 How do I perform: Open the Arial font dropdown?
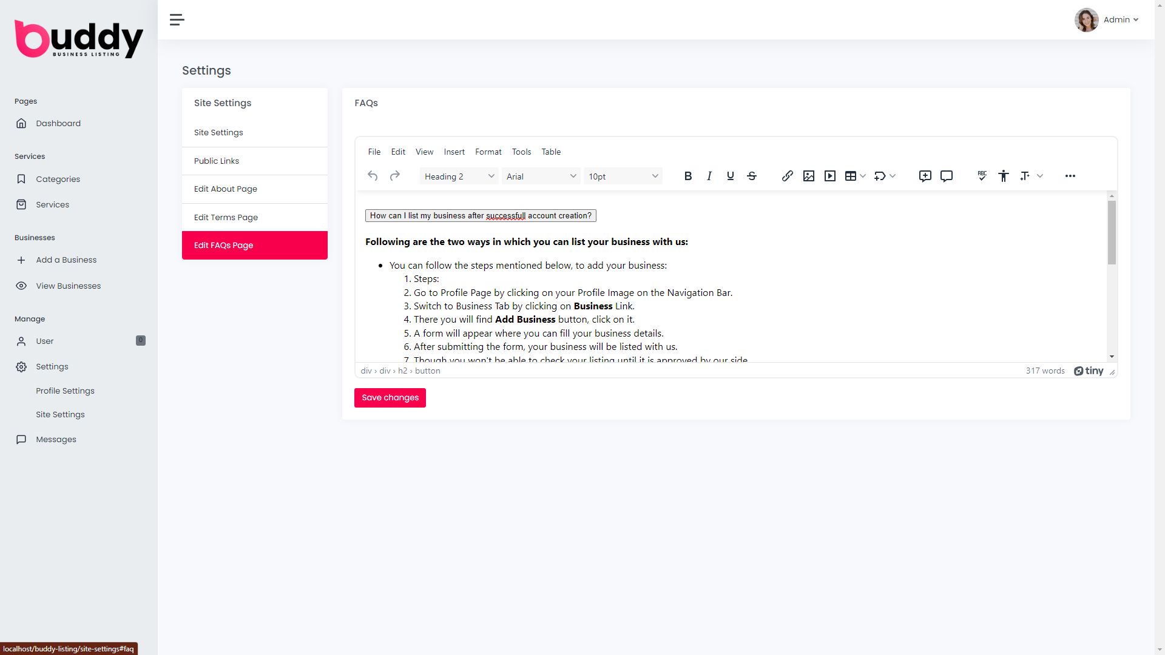pos(541,176)
